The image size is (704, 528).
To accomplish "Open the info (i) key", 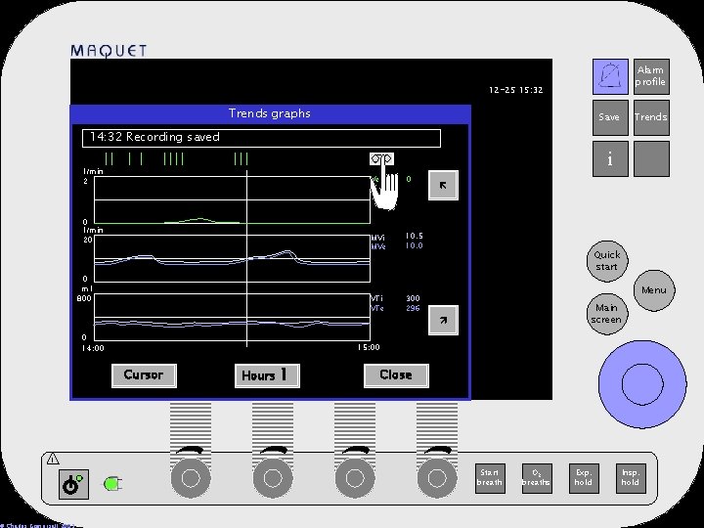I will click(x=610, y=159).
